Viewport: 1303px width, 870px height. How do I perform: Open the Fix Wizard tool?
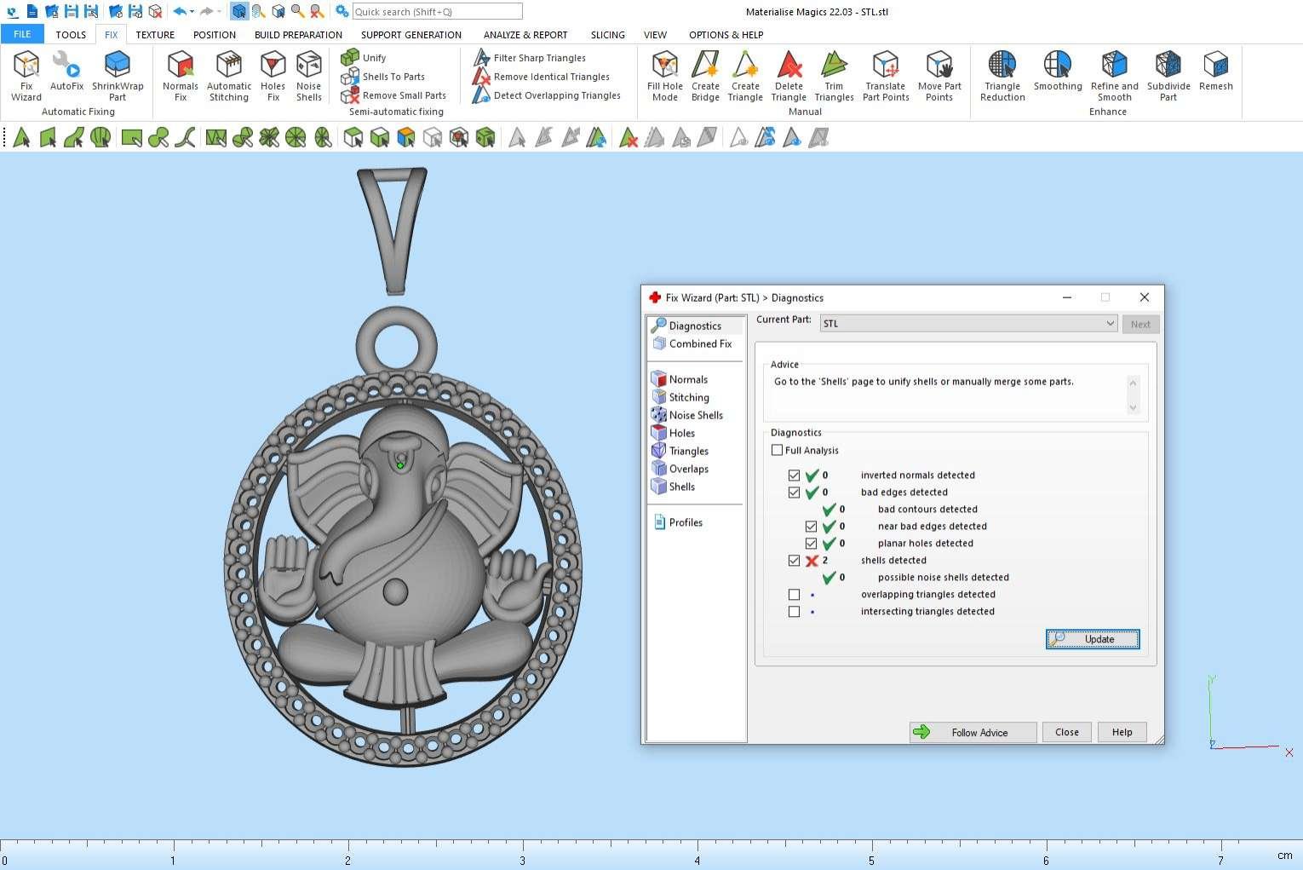click(x=26, y=75)
